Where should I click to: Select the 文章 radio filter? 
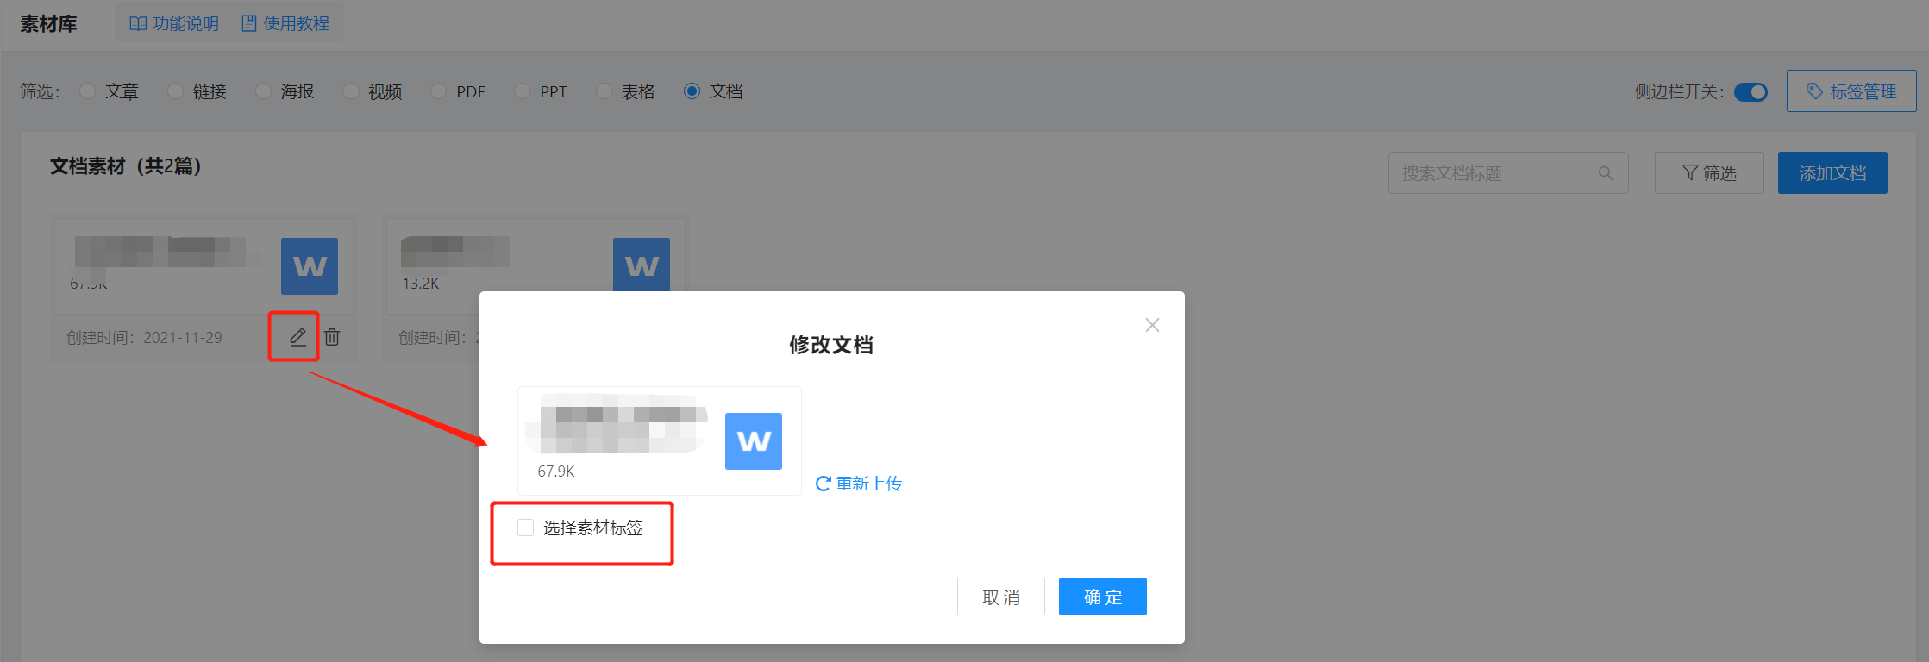(88, 91)
